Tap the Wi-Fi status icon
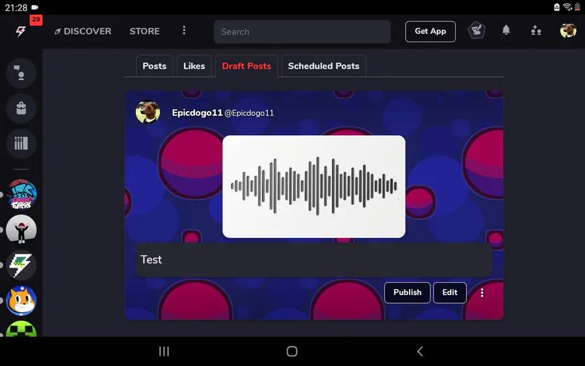This screenshot has height=366, width=585. click(x=567, y=7)
